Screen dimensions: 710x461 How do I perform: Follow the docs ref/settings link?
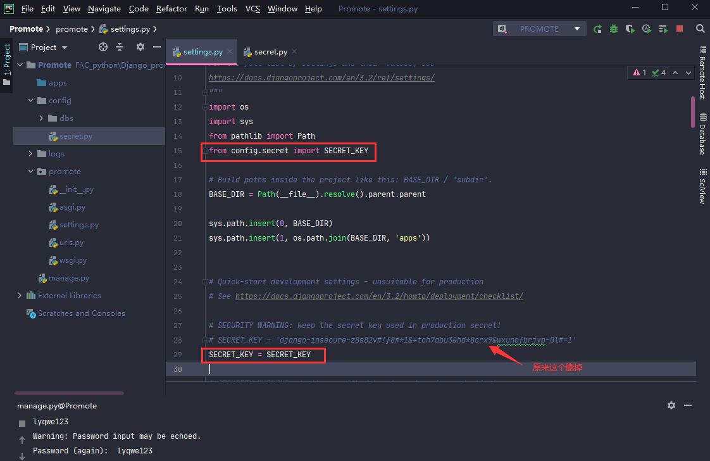coord(321,77)
